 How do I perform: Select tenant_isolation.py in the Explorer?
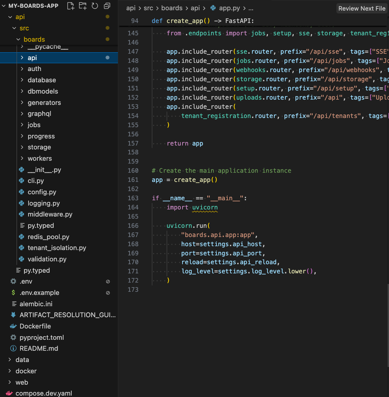coord(57,248)
